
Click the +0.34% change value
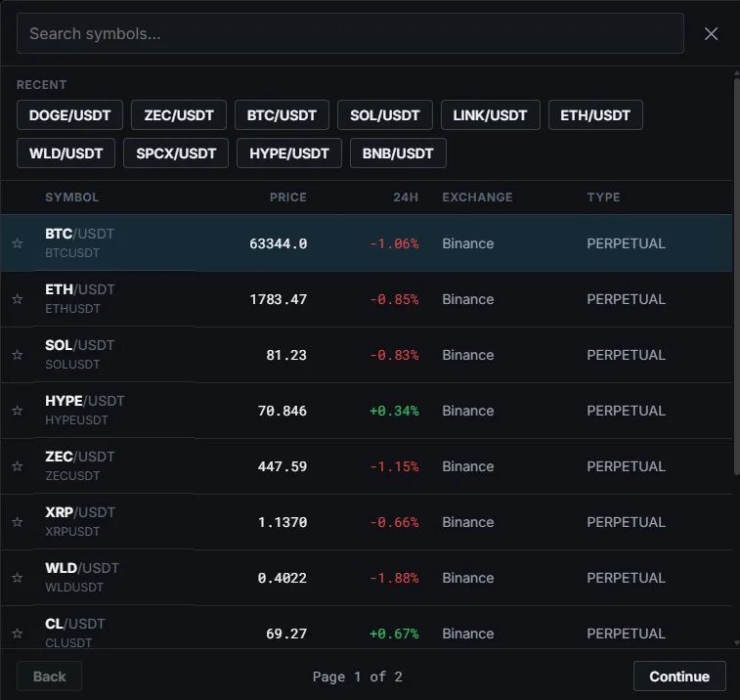pos(394,411)
